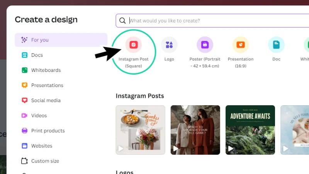Click the Presentations sidebar icon

24,85
